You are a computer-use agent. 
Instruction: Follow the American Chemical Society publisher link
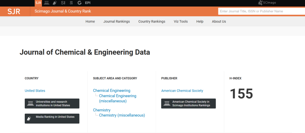(182, 91)
